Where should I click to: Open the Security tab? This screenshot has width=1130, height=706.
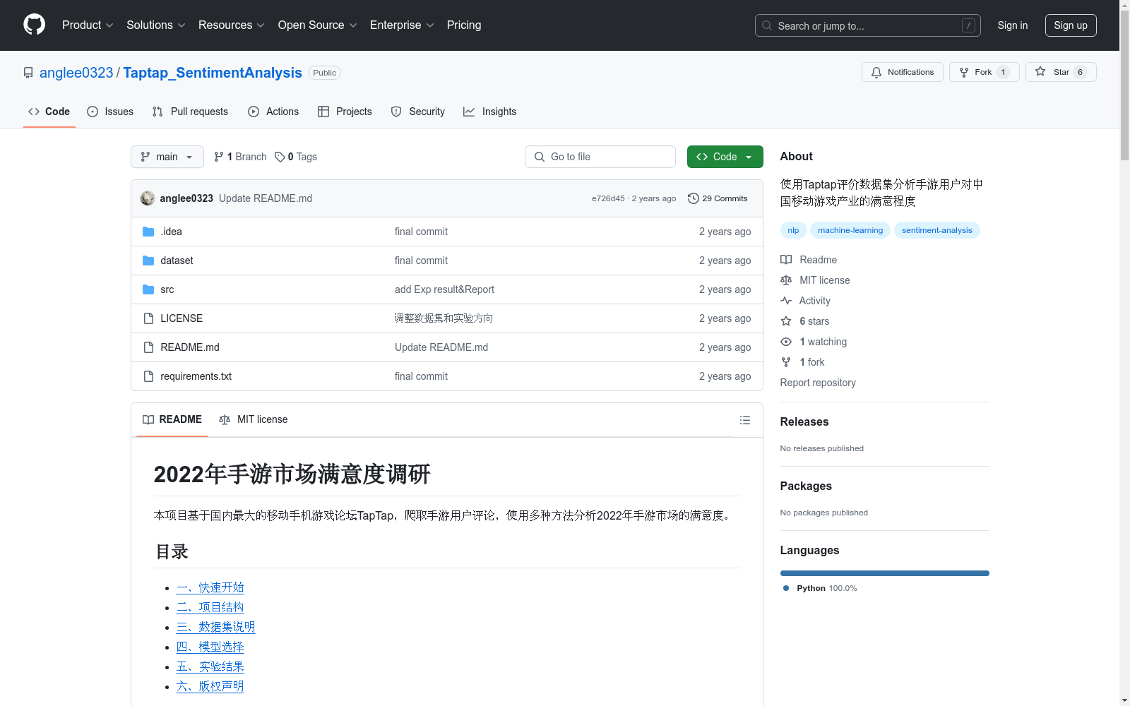click(418, 112)
